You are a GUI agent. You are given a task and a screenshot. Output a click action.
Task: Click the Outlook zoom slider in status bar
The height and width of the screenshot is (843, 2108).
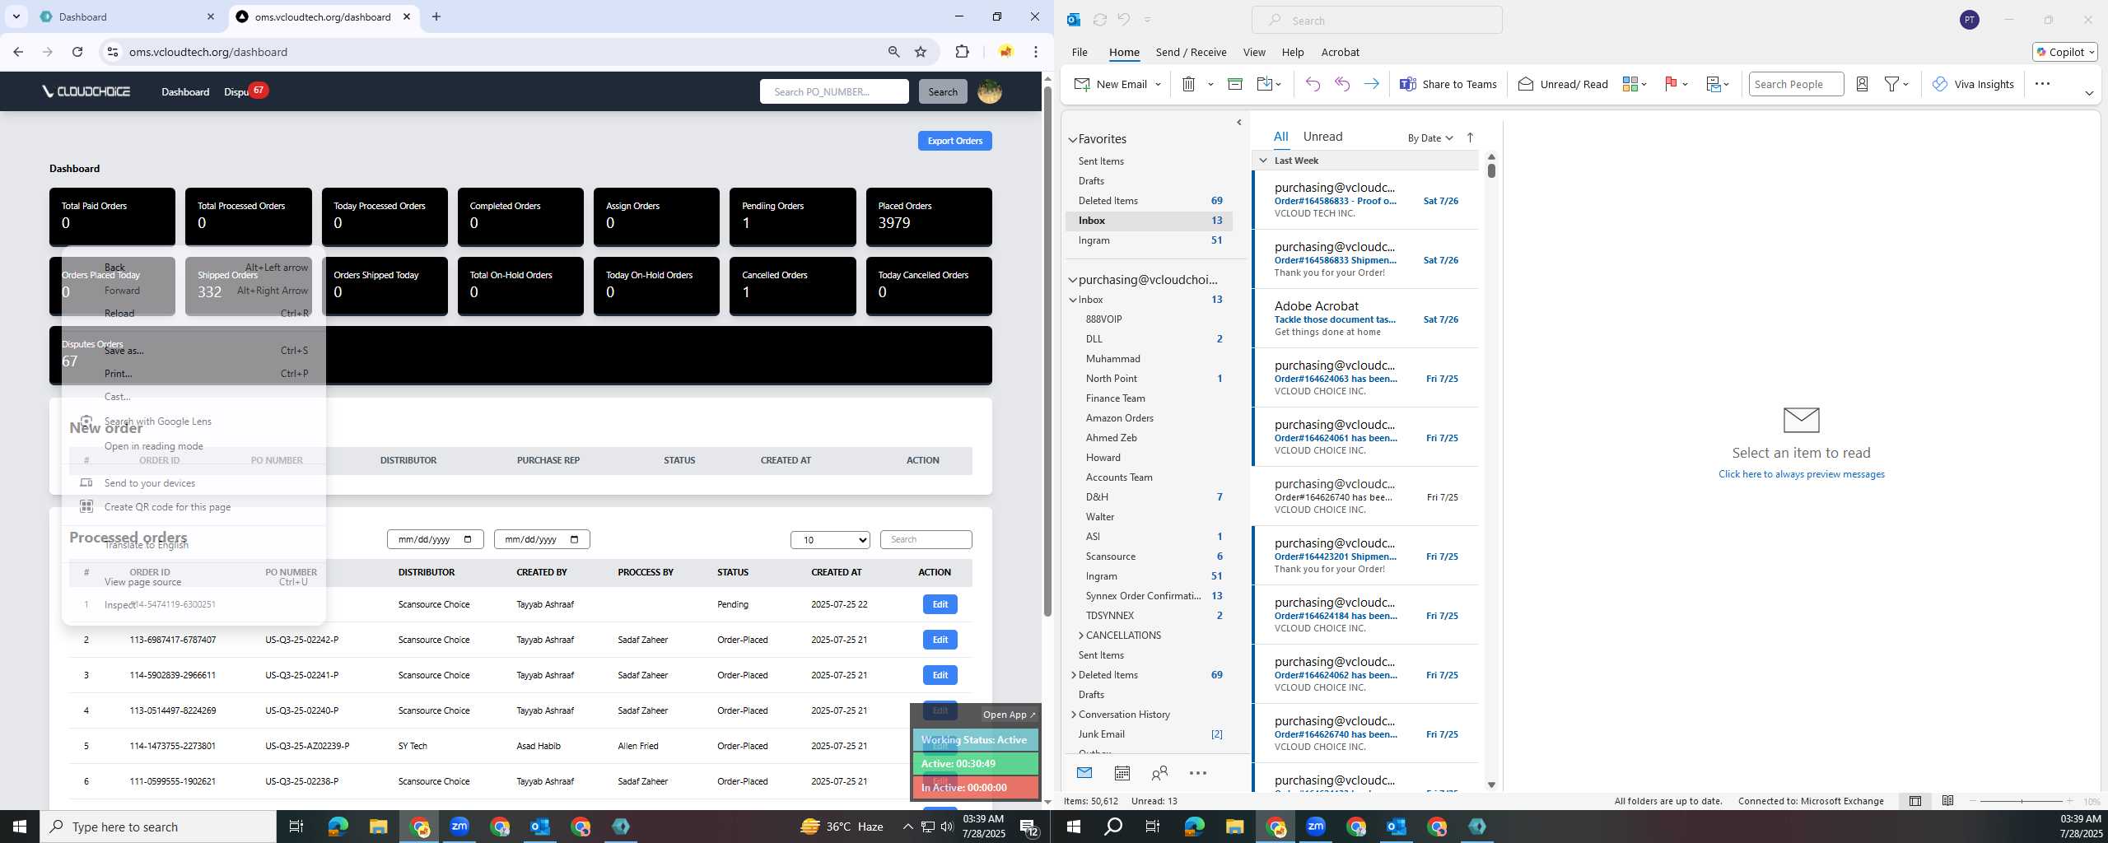2022,801
